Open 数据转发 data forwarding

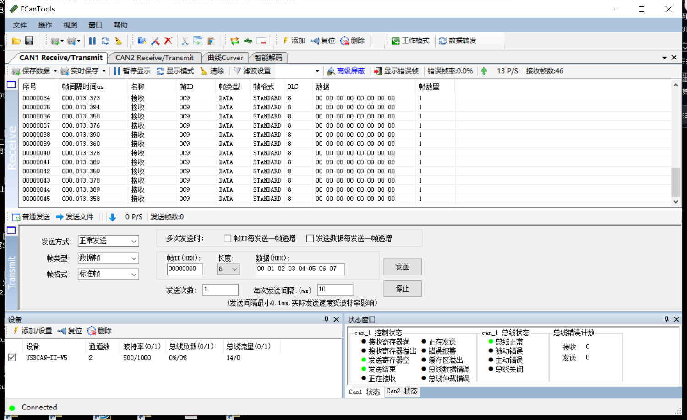coord(458,41)
